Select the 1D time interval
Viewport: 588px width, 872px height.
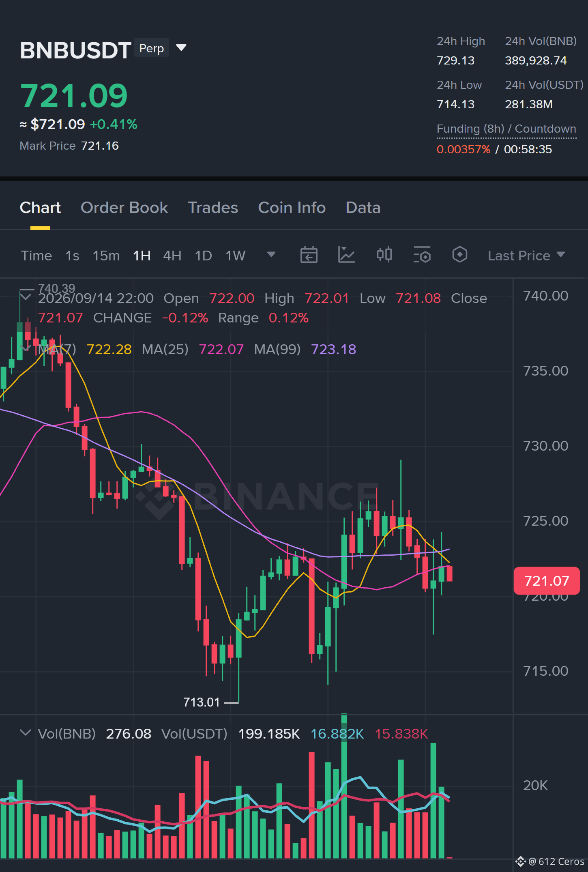pos(204,256)
